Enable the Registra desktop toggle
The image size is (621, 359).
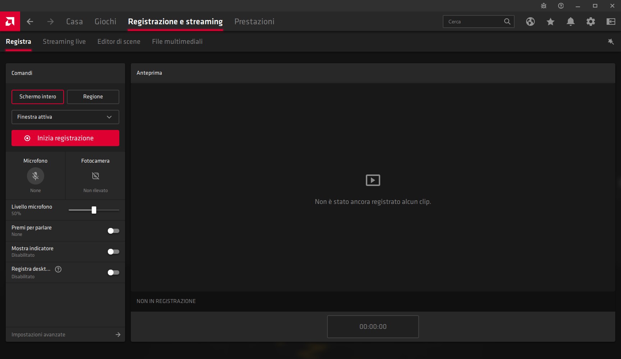point(113,272)
